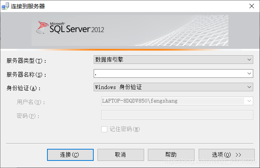Click the 密码 password field
This screenshot has height=168, width=260.
coord(177,115)
